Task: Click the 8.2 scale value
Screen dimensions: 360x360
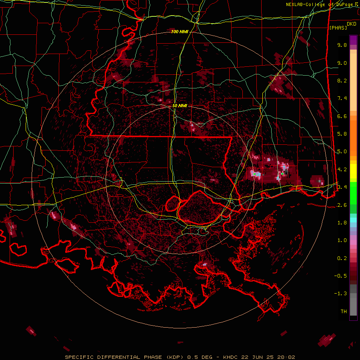Action: pyautogui.click(x=342, y=80)
